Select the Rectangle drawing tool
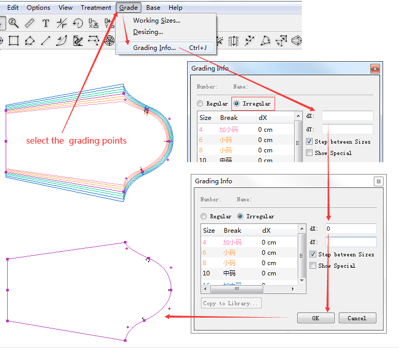 [14, 40]
